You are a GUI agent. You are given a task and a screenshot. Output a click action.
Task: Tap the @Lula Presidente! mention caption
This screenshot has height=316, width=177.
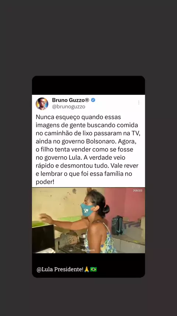point(60,269)
